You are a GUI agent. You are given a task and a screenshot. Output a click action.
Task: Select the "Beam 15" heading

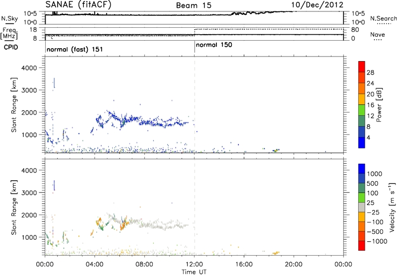coord(194,5)
